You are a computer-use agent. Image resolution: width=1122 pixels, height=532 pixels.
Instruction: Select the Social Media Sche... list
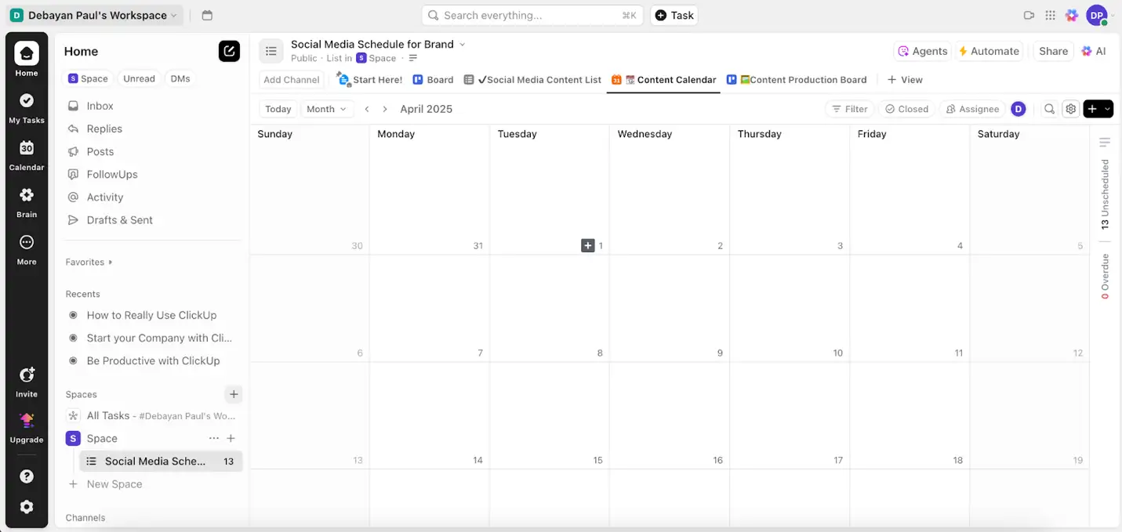pos(161,461)
